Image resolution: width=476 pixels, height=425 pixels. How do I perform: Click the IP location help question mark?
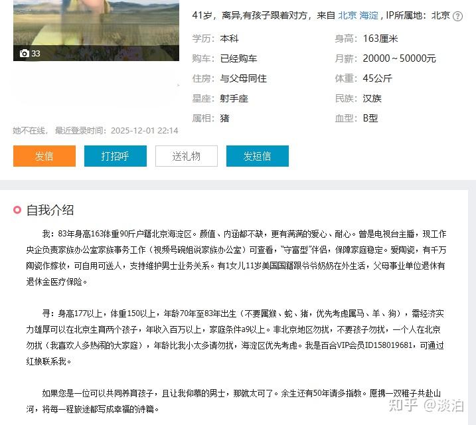[458, 16]
